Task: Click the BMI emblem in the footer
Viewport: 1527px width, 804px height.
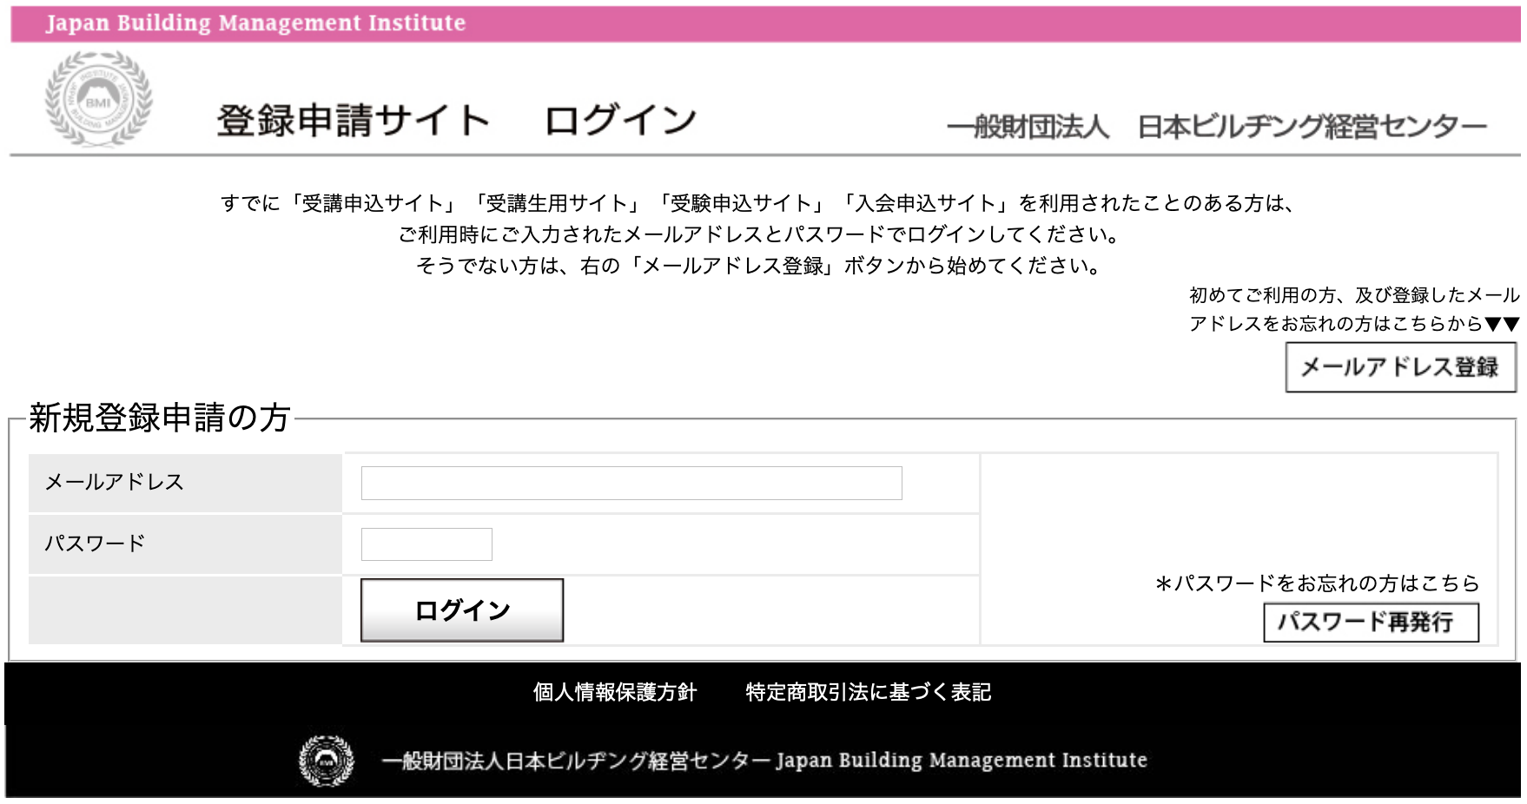Action: tap(327, 761)
